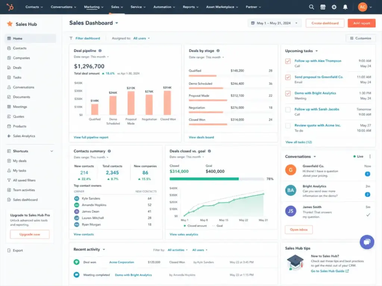Image resolution: width=382 pixels, height=286 pixels.
Task: Click the Deals sidebar icon
Action: click(9, 68)
